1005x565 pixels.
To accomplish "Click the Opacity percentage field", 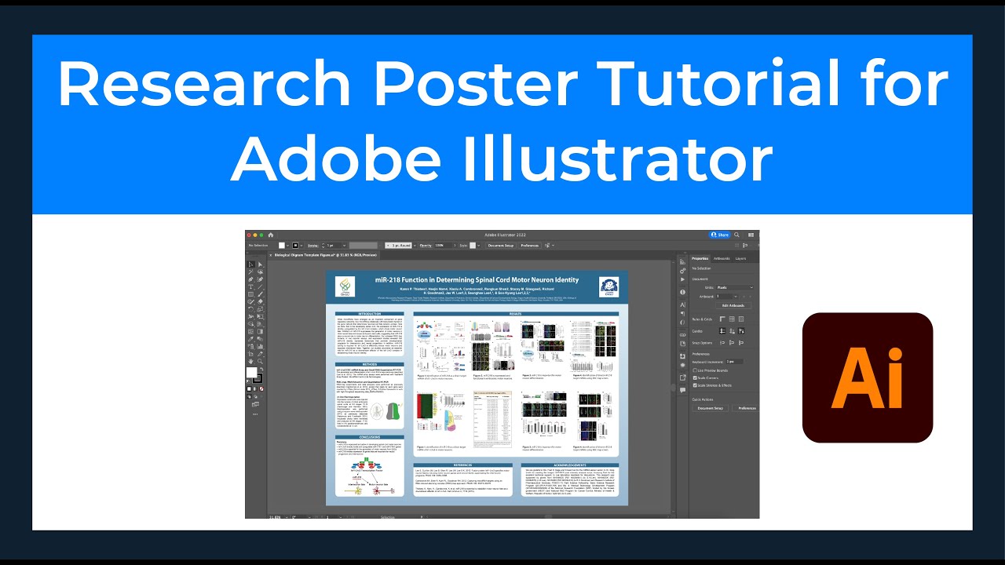I will pyautogui.click(x=442, y=246).
